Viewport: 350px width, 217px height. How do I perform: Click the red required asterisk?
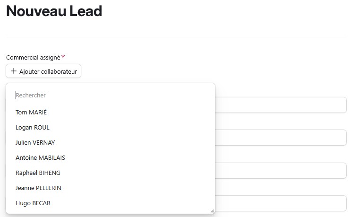click(x=63, y=57)
